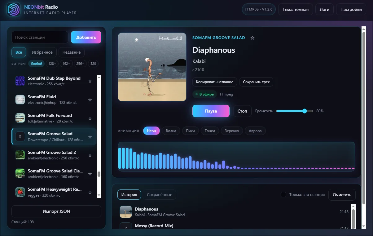Pause playback with 'Пауза' button
This screenshot has width=373, height=236.
tap(211, 111)
